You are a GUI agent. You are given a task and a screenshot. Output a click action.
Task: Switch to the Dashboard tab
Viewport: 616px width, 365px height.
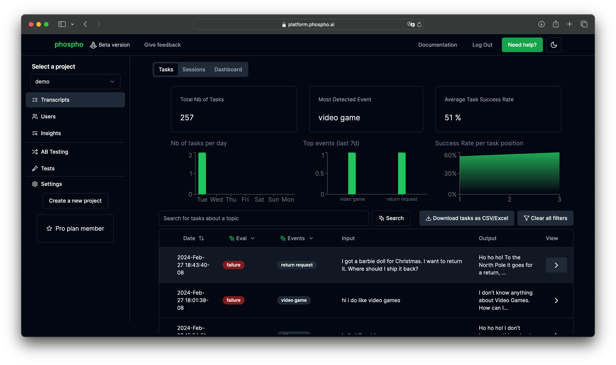point(228,69)
